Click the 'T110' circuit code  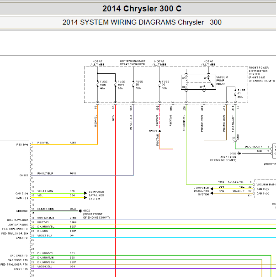[221, 182]
